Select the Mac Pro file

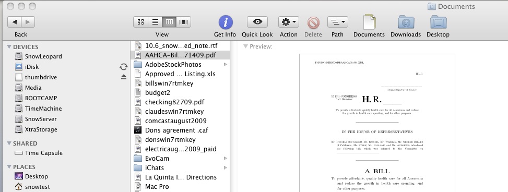[181, 186]
